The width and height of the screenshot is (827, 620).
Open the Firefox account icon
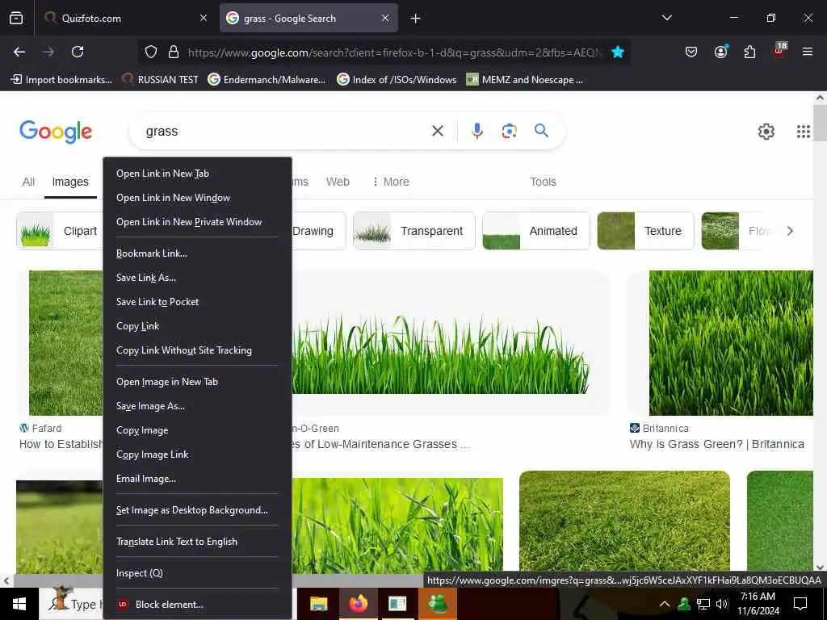pos(720,52)
